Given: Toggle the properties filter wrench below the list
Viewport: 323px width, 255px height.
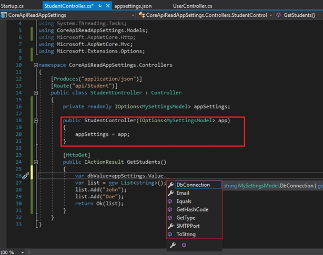Looking at the screenshot, I should pos(173,245).
